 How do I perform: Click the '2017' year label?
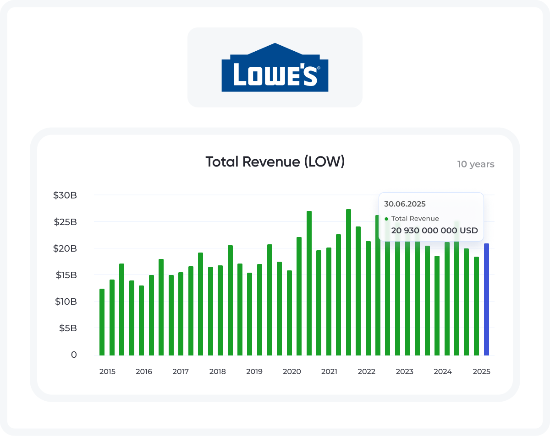181,371
